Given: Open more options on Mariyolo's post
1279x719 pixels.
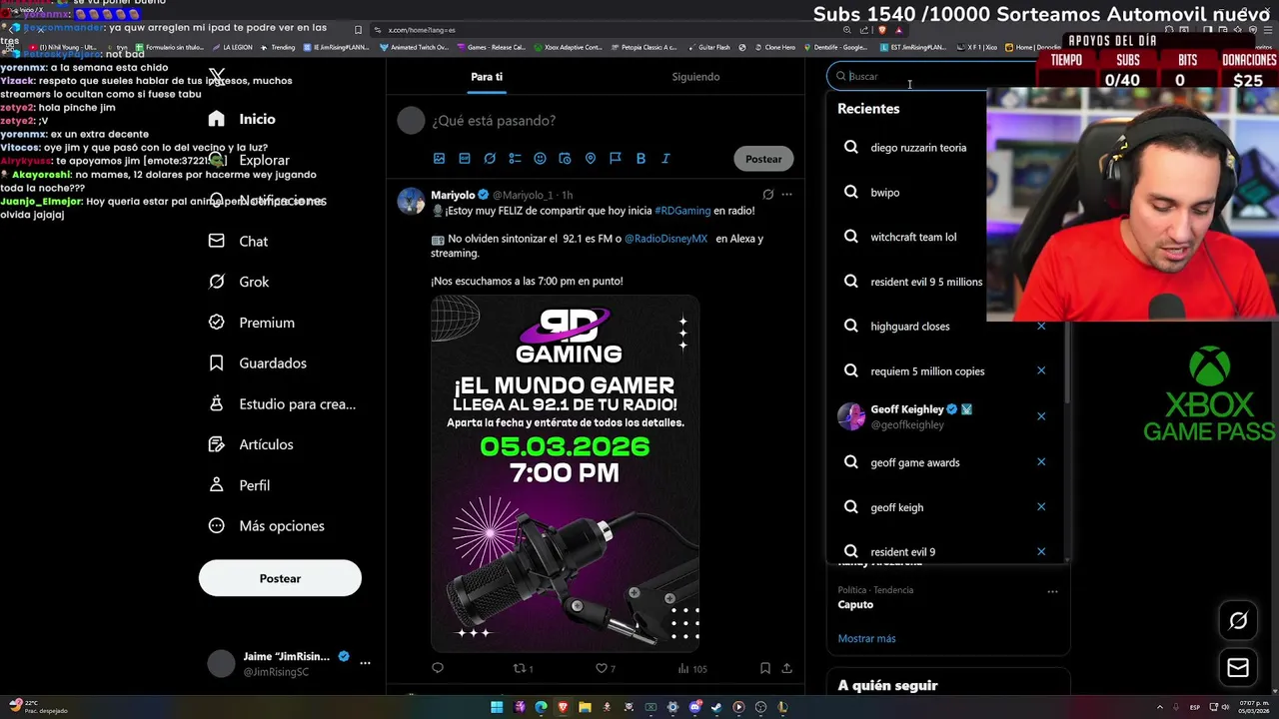Looking at the screenshot, I should point(787,195).
